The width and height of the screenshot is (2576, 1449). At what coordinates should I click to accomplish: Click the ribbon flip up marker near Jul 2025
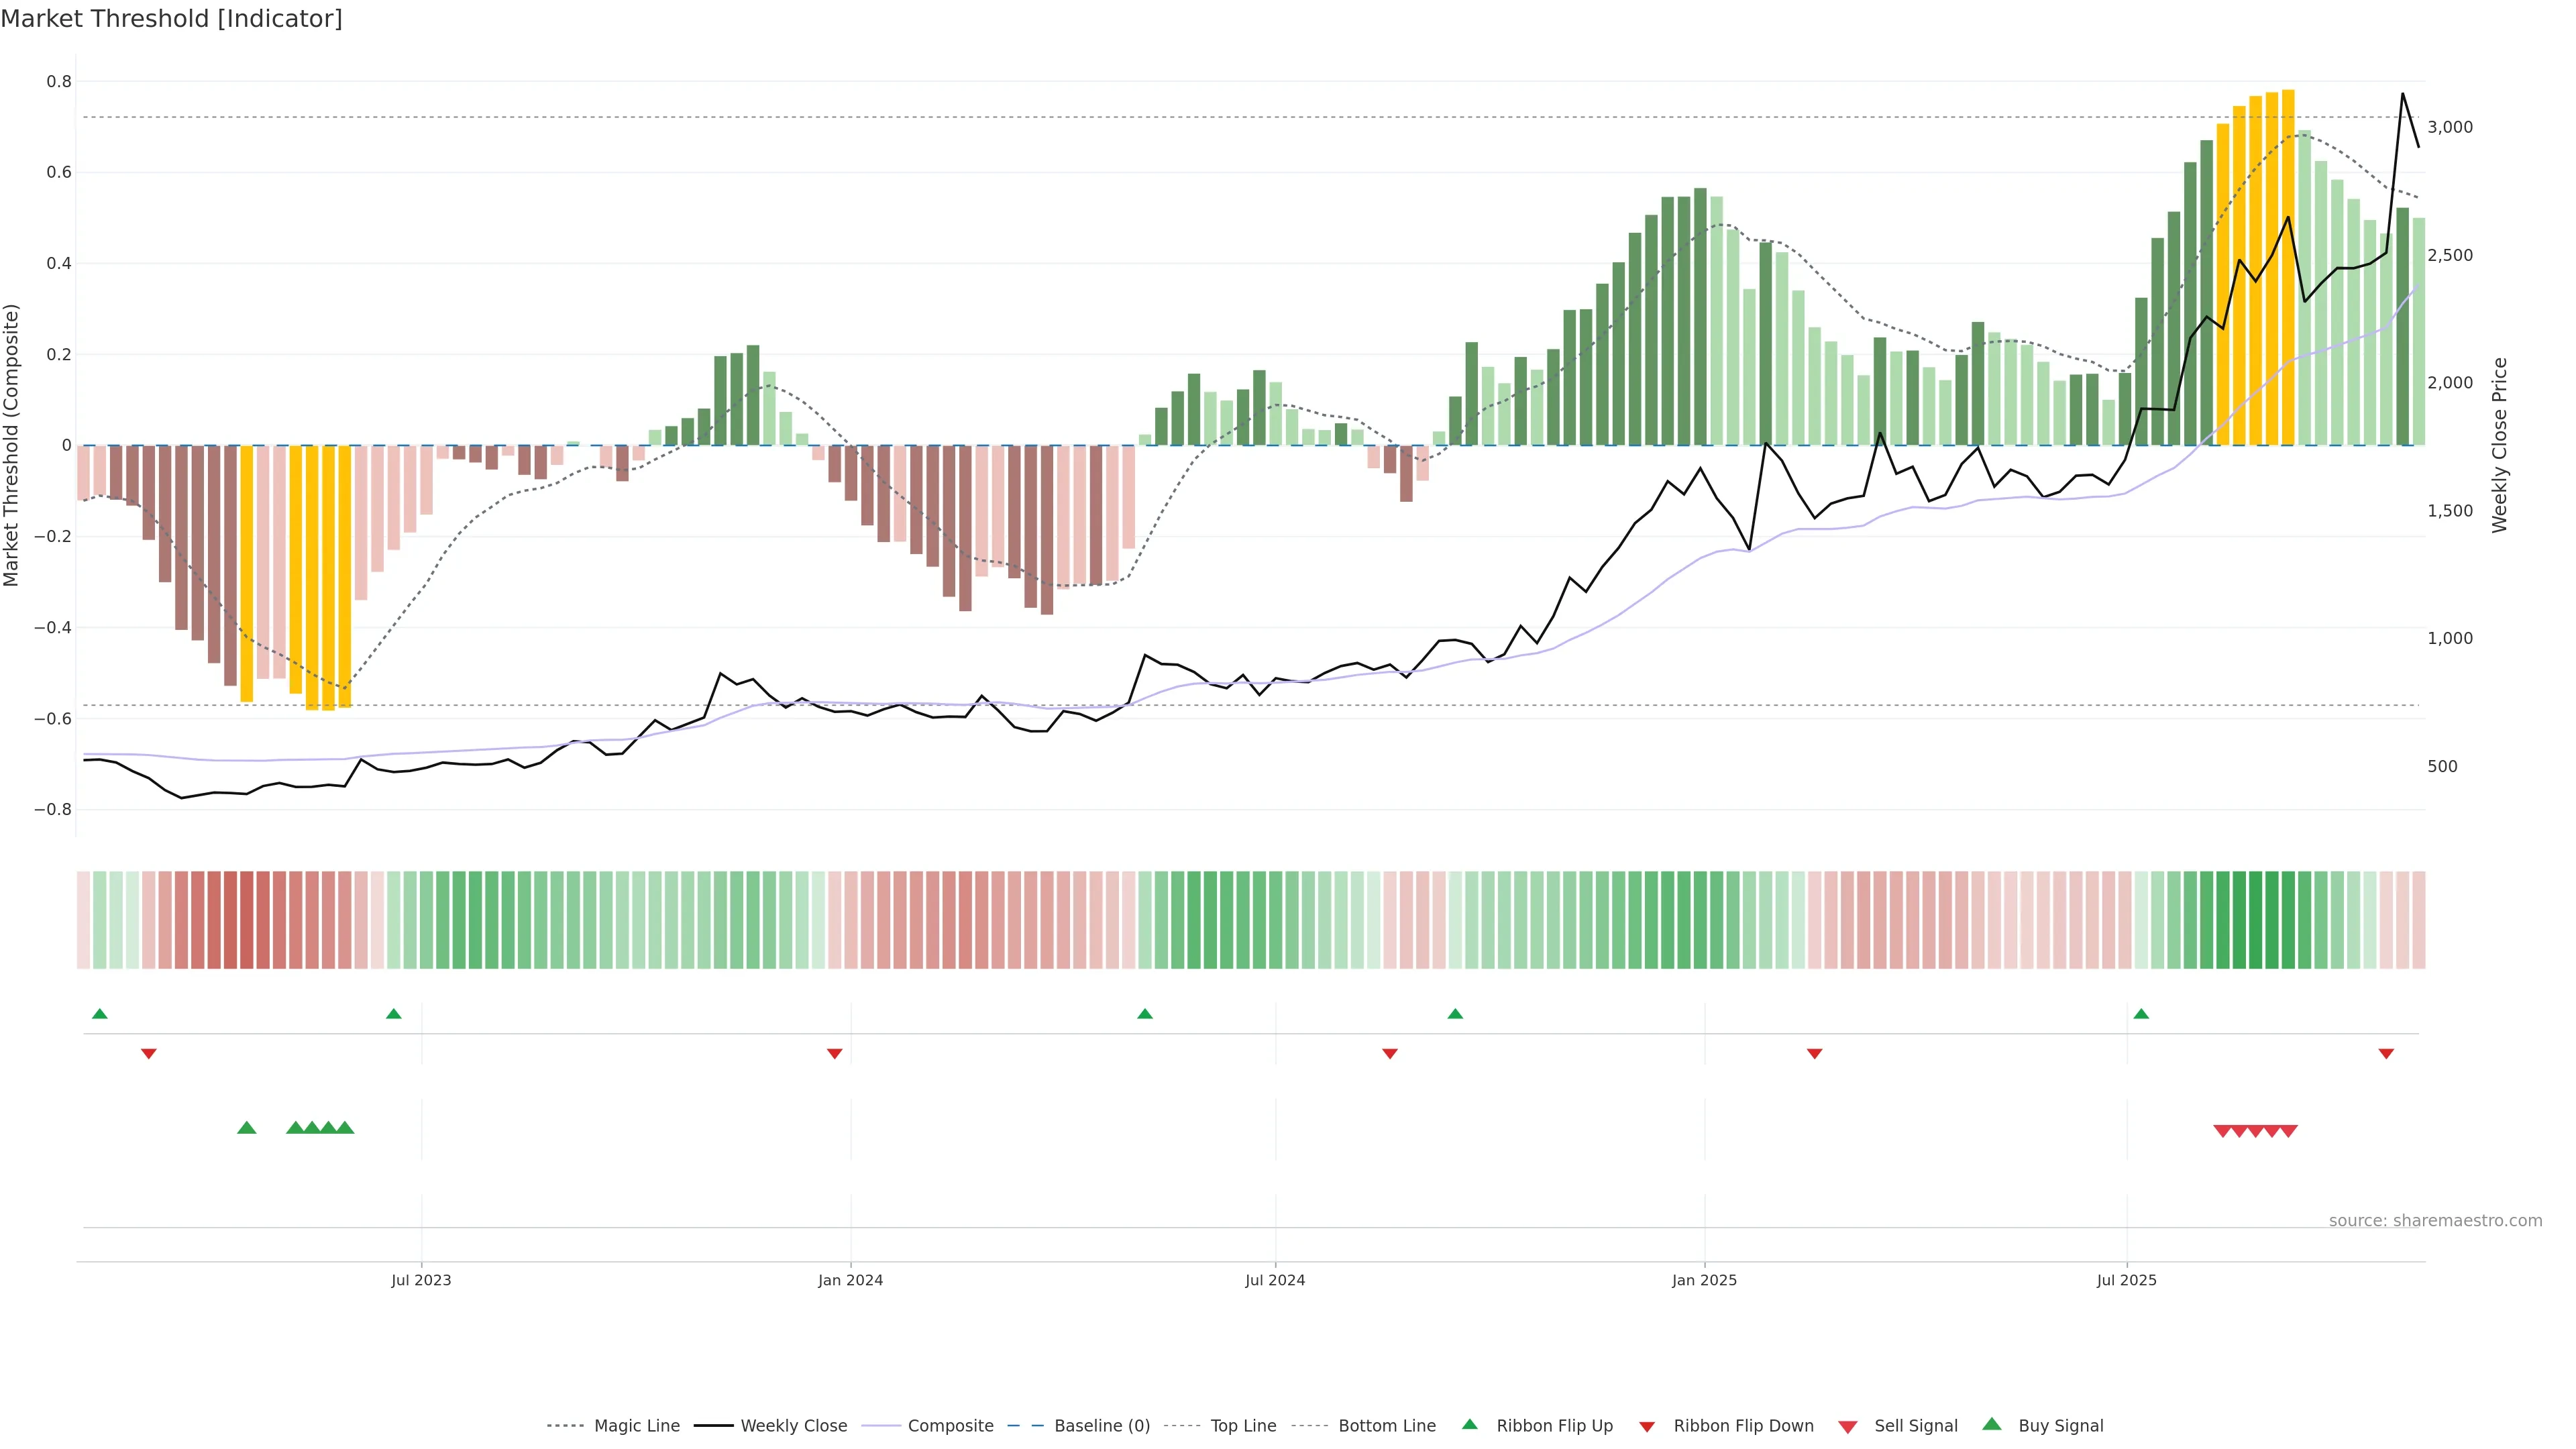point(2141,1014)
